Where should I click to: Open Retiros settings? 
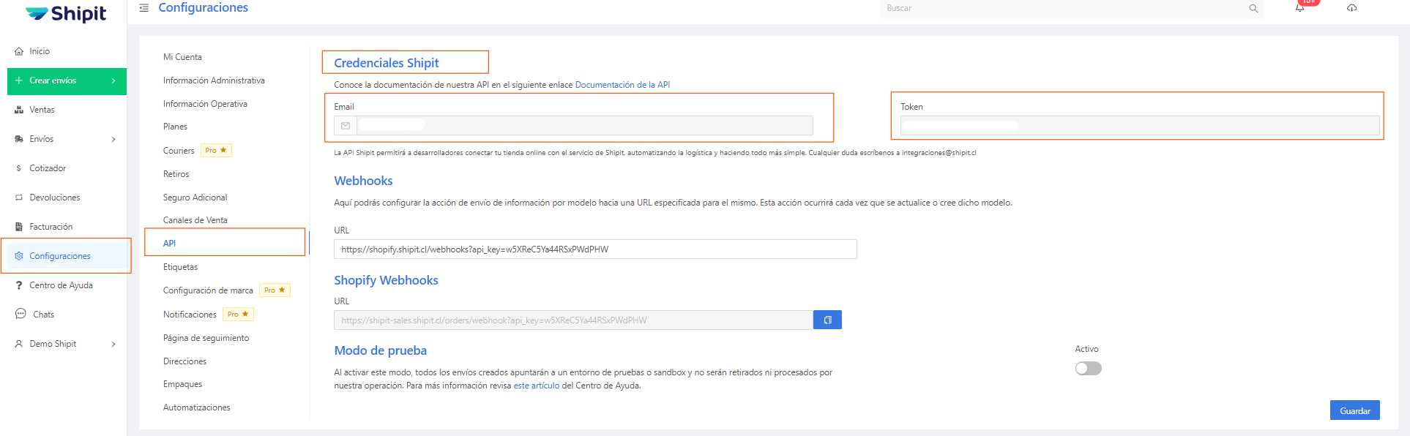pyautogui.click(x=176, y=174)
